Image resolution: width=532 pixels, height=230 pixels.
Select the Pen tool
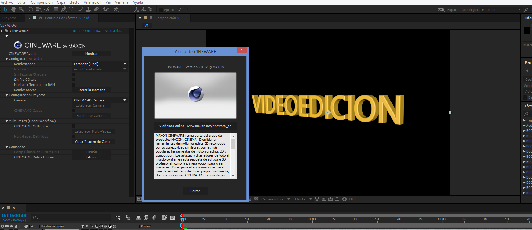coord(64,9)
